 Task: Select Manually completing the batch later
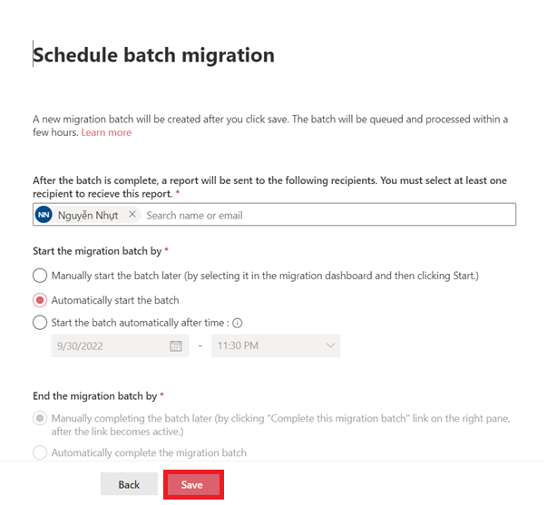click(40, 419)
